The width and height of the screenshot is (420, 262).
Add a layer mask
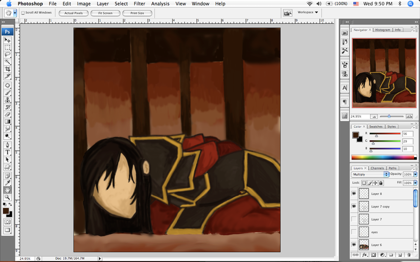tap(373, 255)
